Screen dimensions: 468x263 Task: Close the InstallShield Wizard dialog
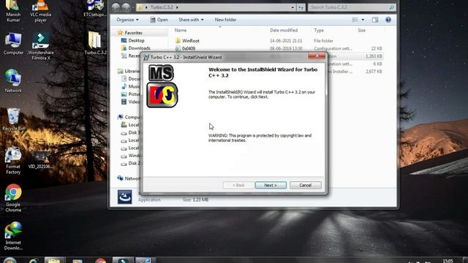(x=317, y=56)
